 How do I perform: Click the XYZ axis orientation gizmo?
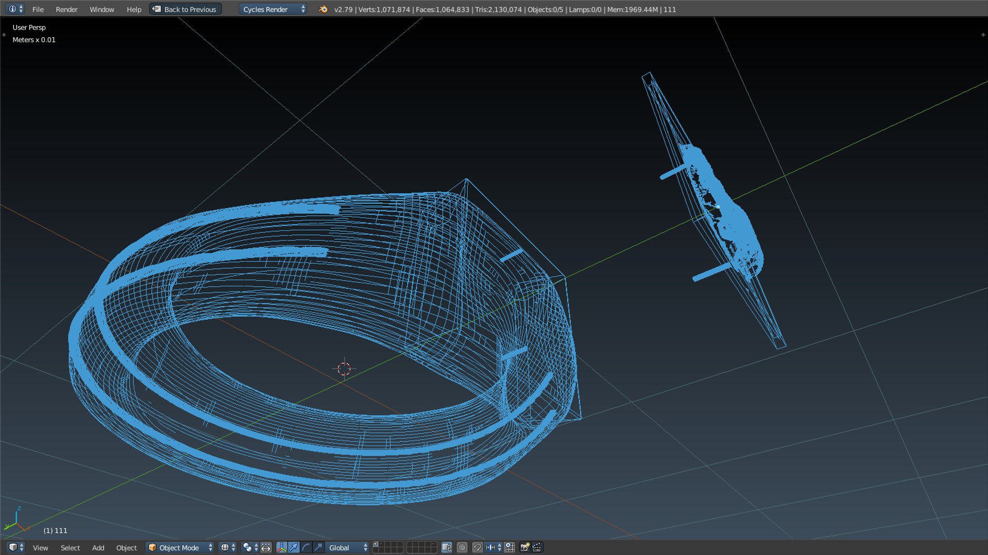coord(16,520)
